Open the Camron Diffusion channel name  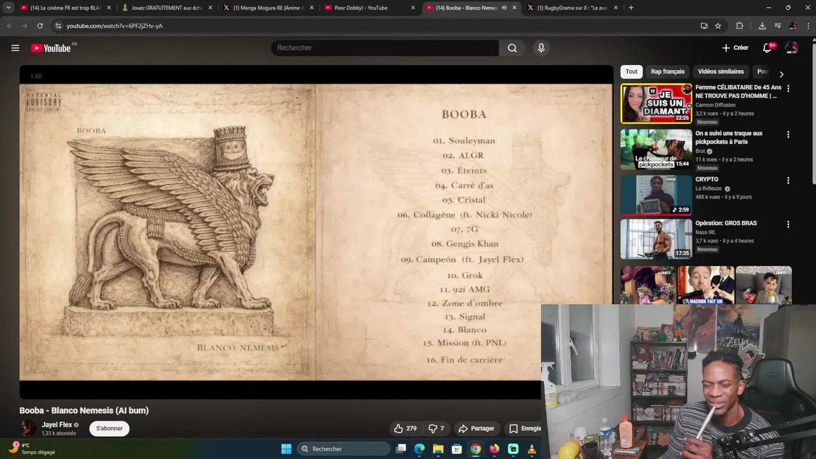pyautogui.click(x=715, y=105)
